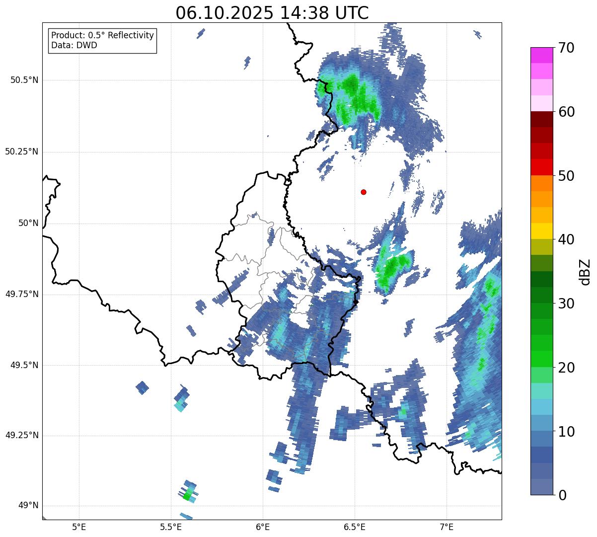Click the 49°N latitude label

pos(28,506)
